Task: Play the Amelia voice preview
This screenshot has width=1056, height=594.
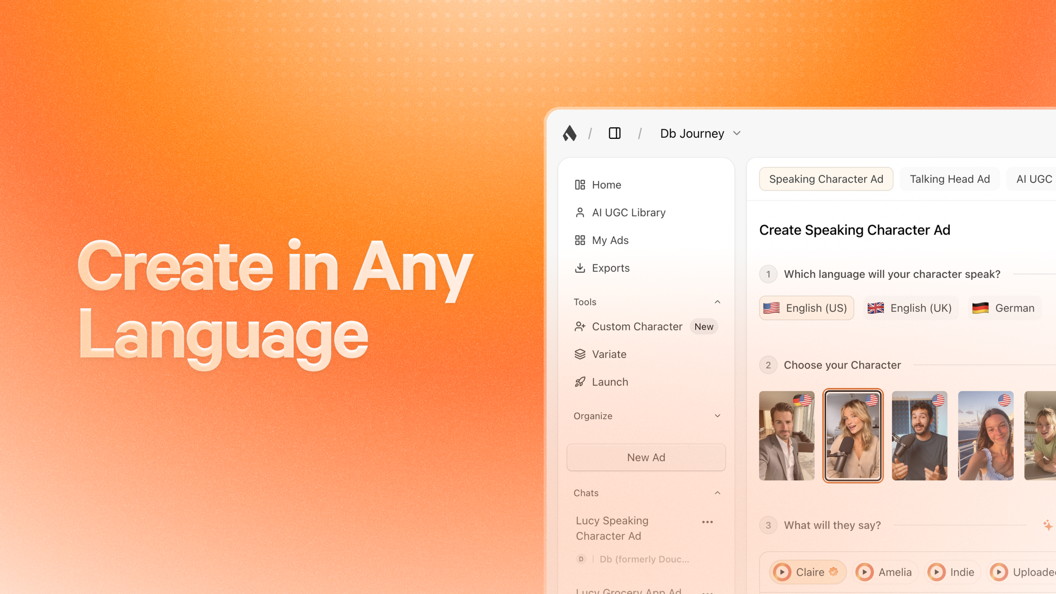Action: [x=865, y=572]
